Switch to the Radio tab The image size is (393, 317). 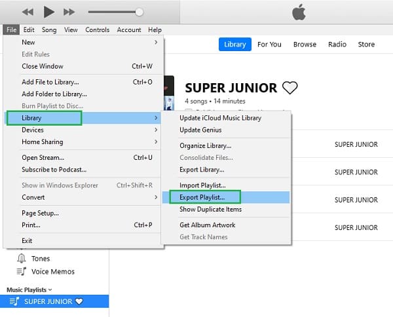pos(337,45)
